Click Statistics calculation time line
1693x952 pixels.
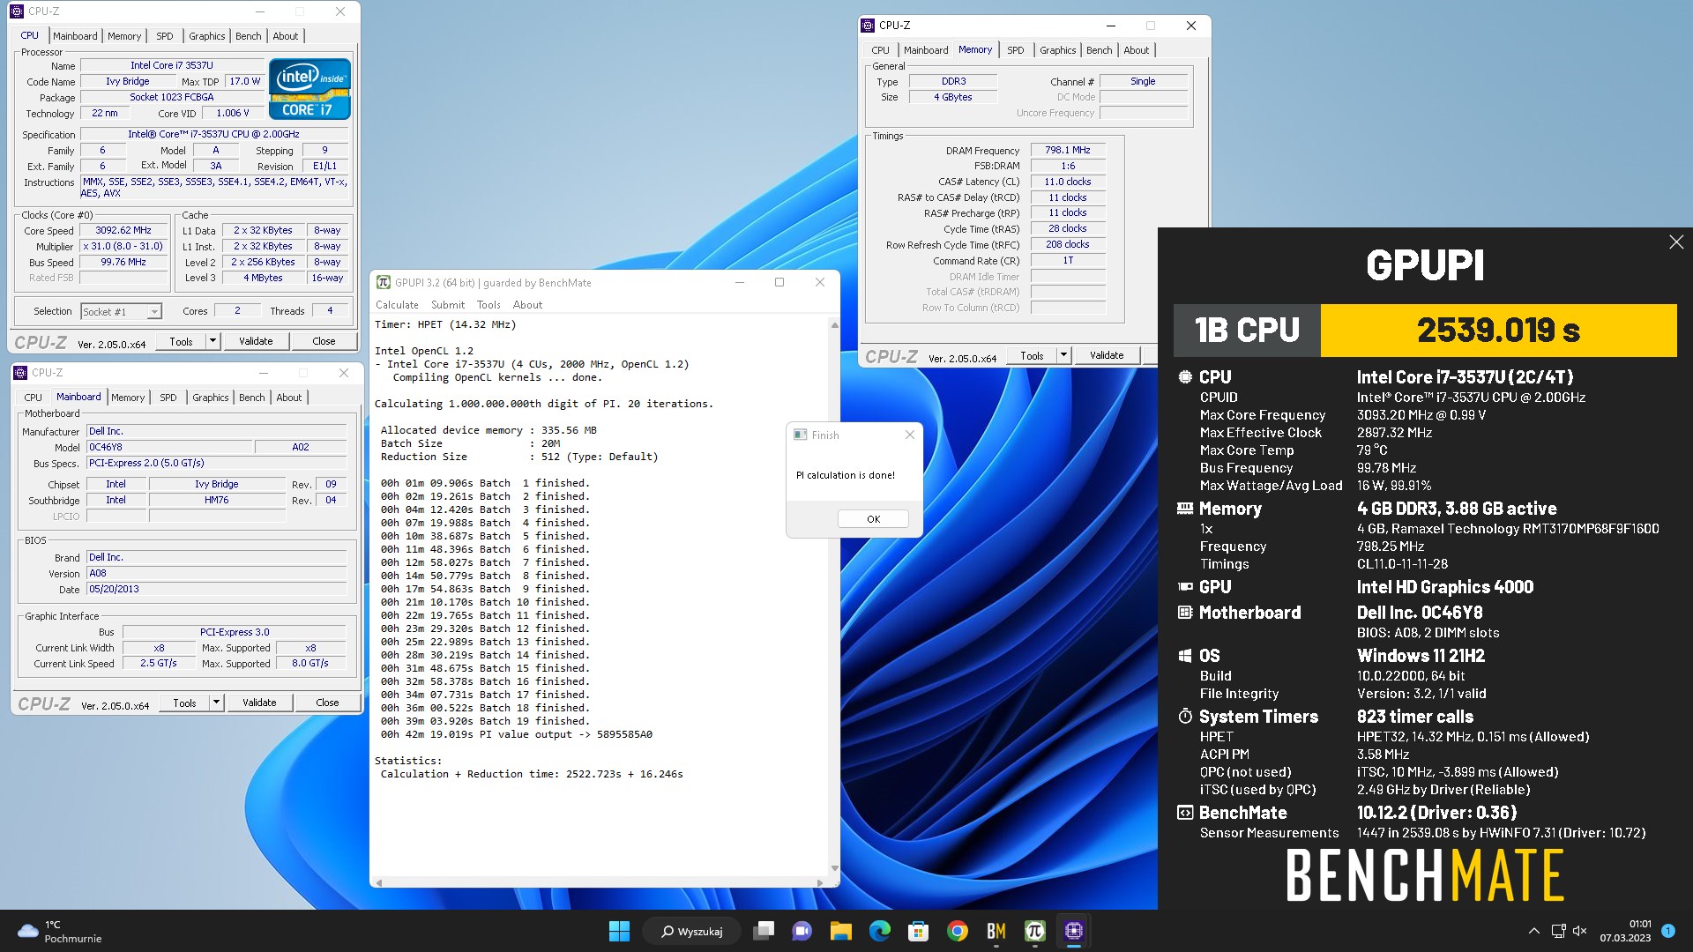pyautogui.click(x=532, y=774)
